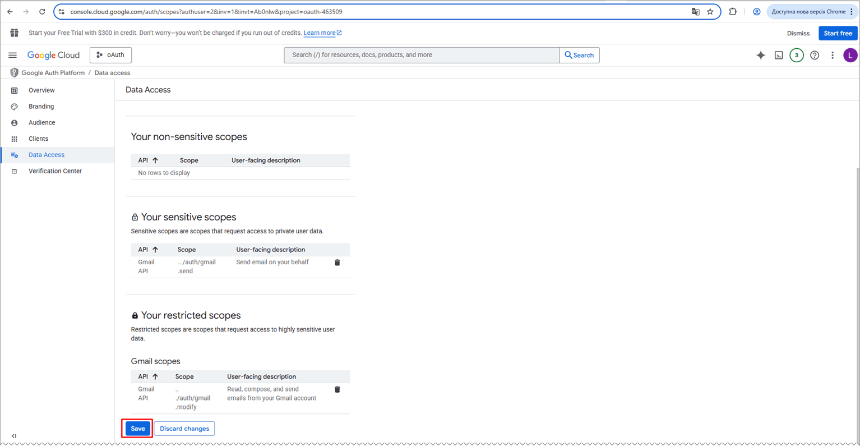Delete the gmail.send sensitive scope
This screenshot has width=860, height=446.
tap(337, 263)
